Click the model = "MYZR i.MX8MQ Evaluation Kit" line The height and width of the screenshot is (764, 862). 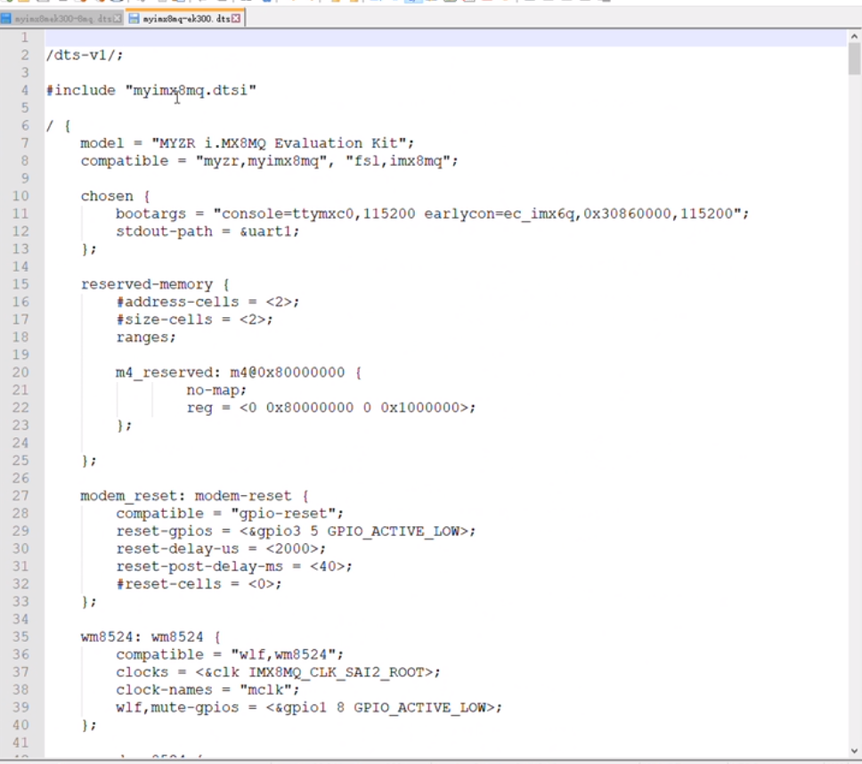(x=247, y=143)
